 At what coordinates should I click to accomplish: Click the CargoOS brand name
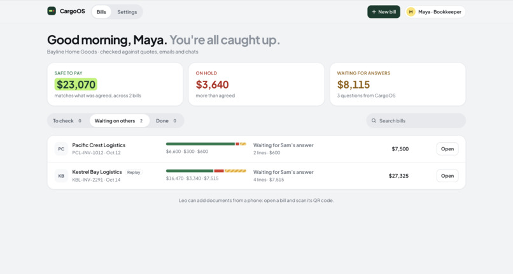[73, 11]
